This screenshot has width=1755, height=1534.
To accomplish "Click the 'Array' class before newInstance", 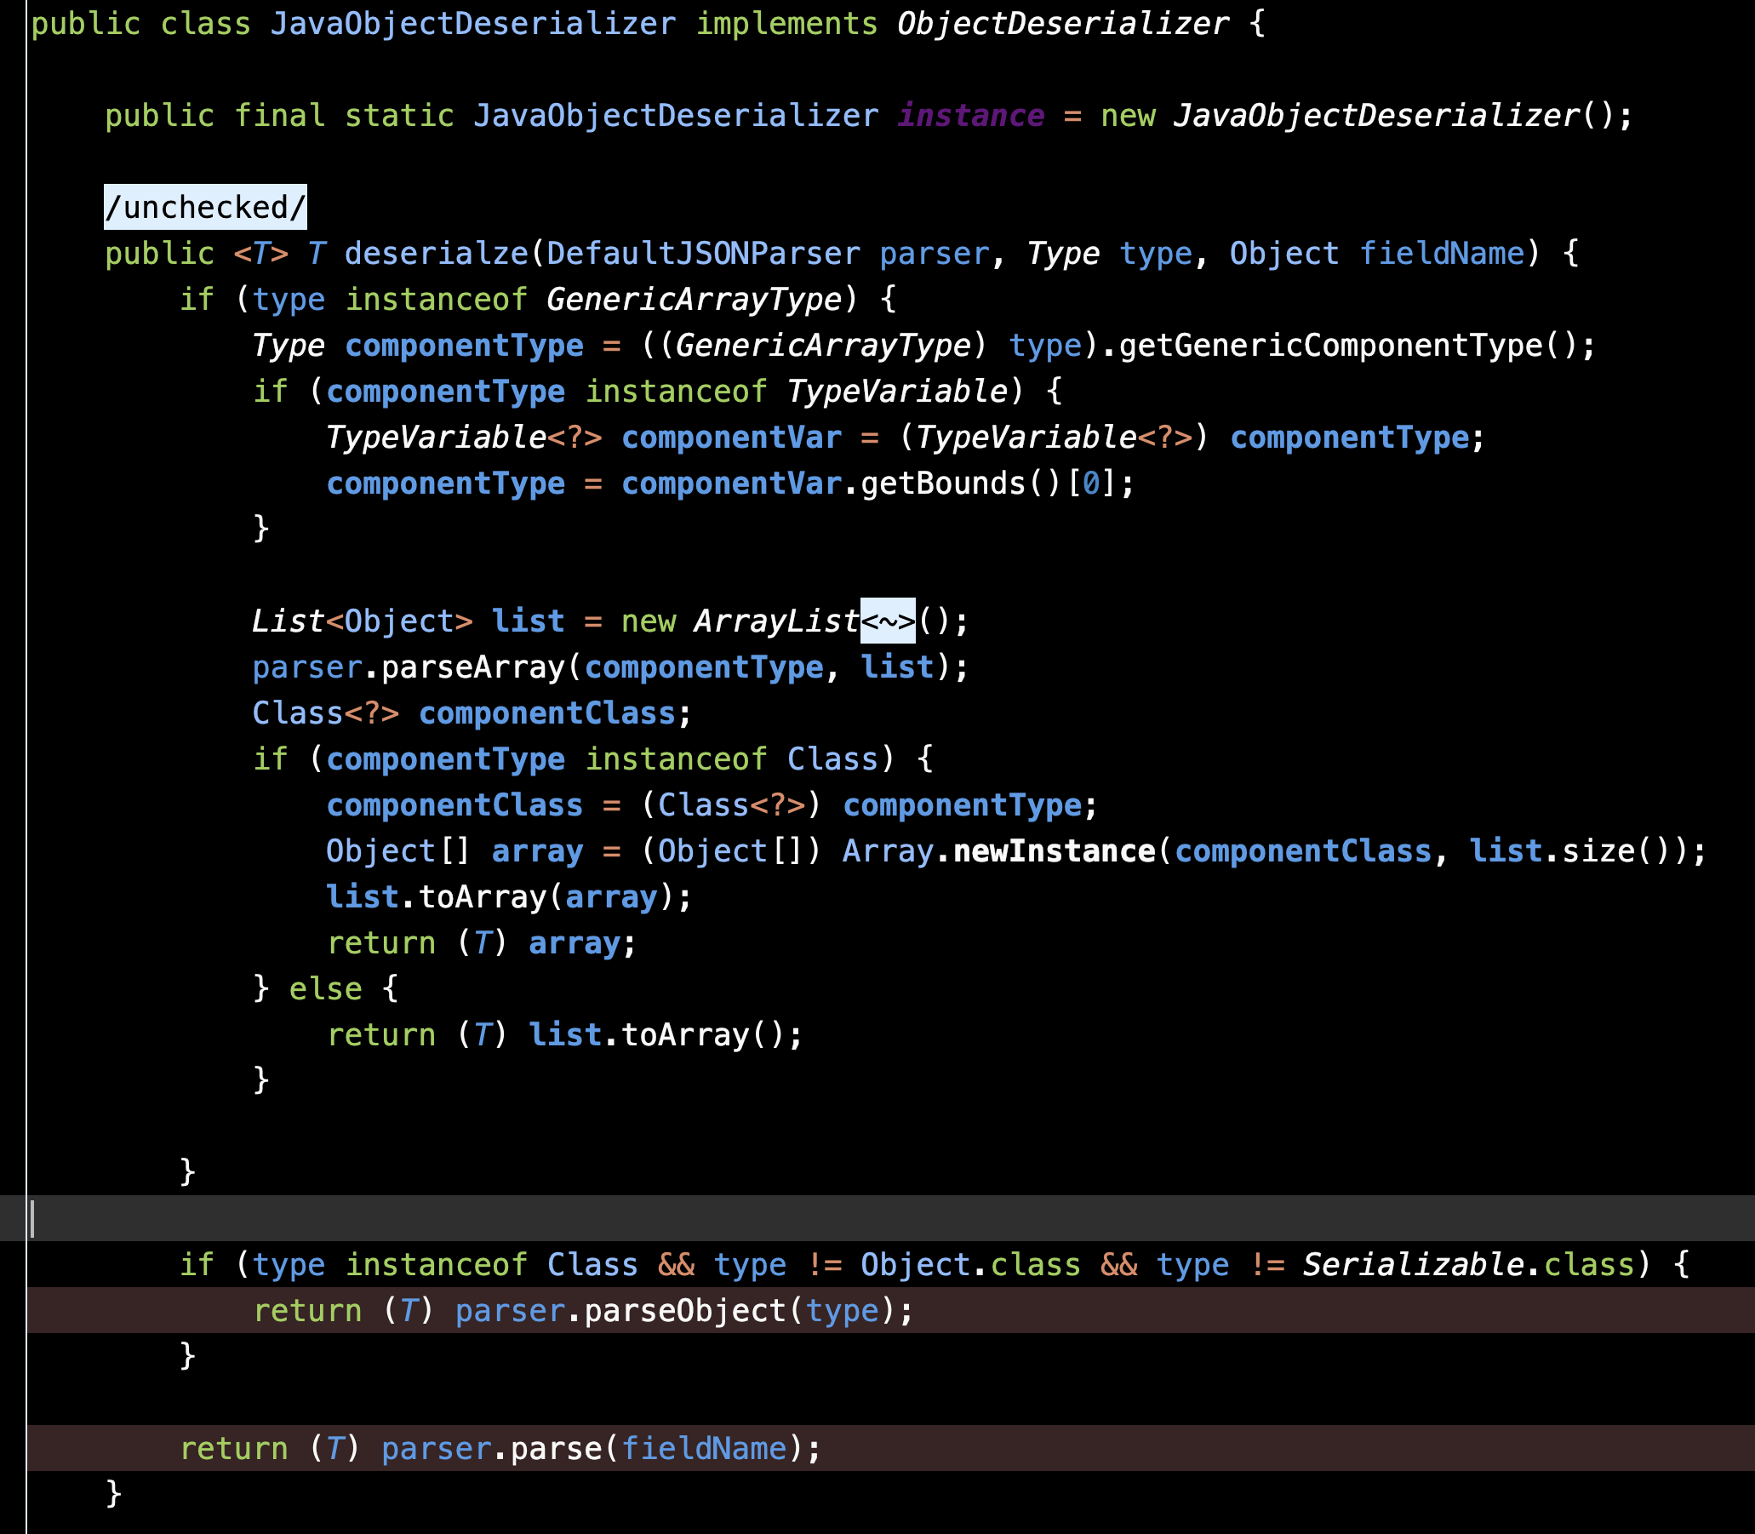I will click(889, 851).
